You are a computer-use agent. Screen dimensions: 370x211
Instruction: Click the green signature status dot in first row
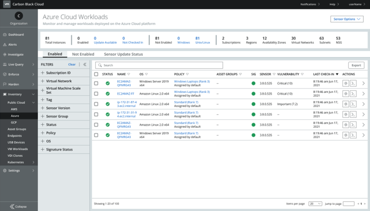[x=254, y=83]
